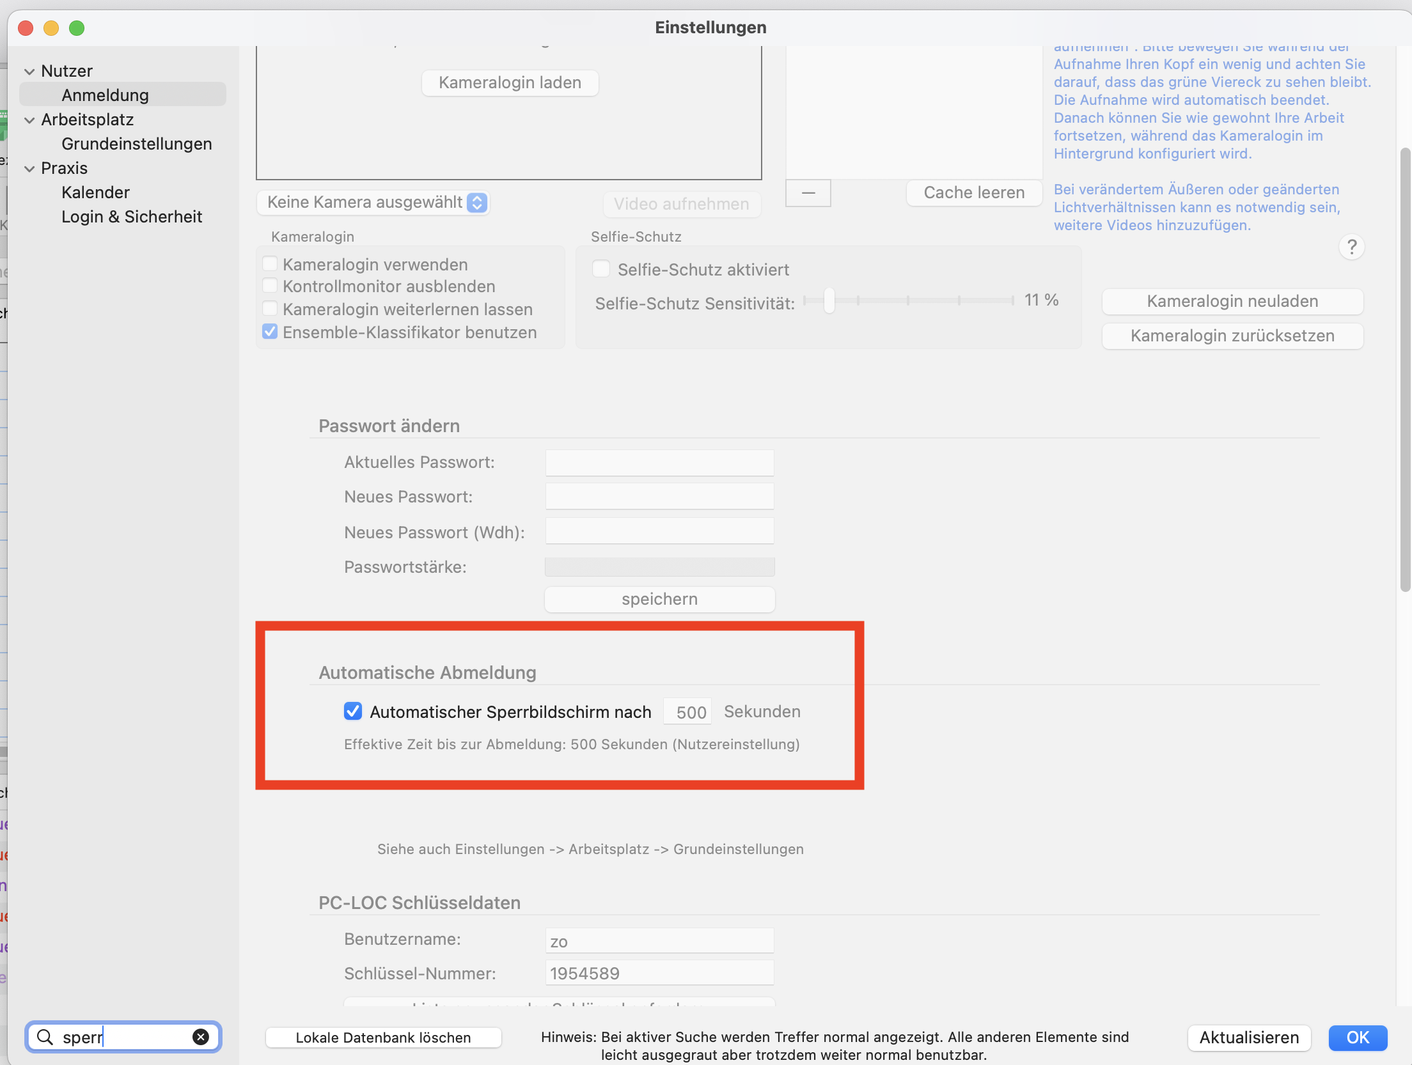Click the help question mark icon

[1351, 247]
